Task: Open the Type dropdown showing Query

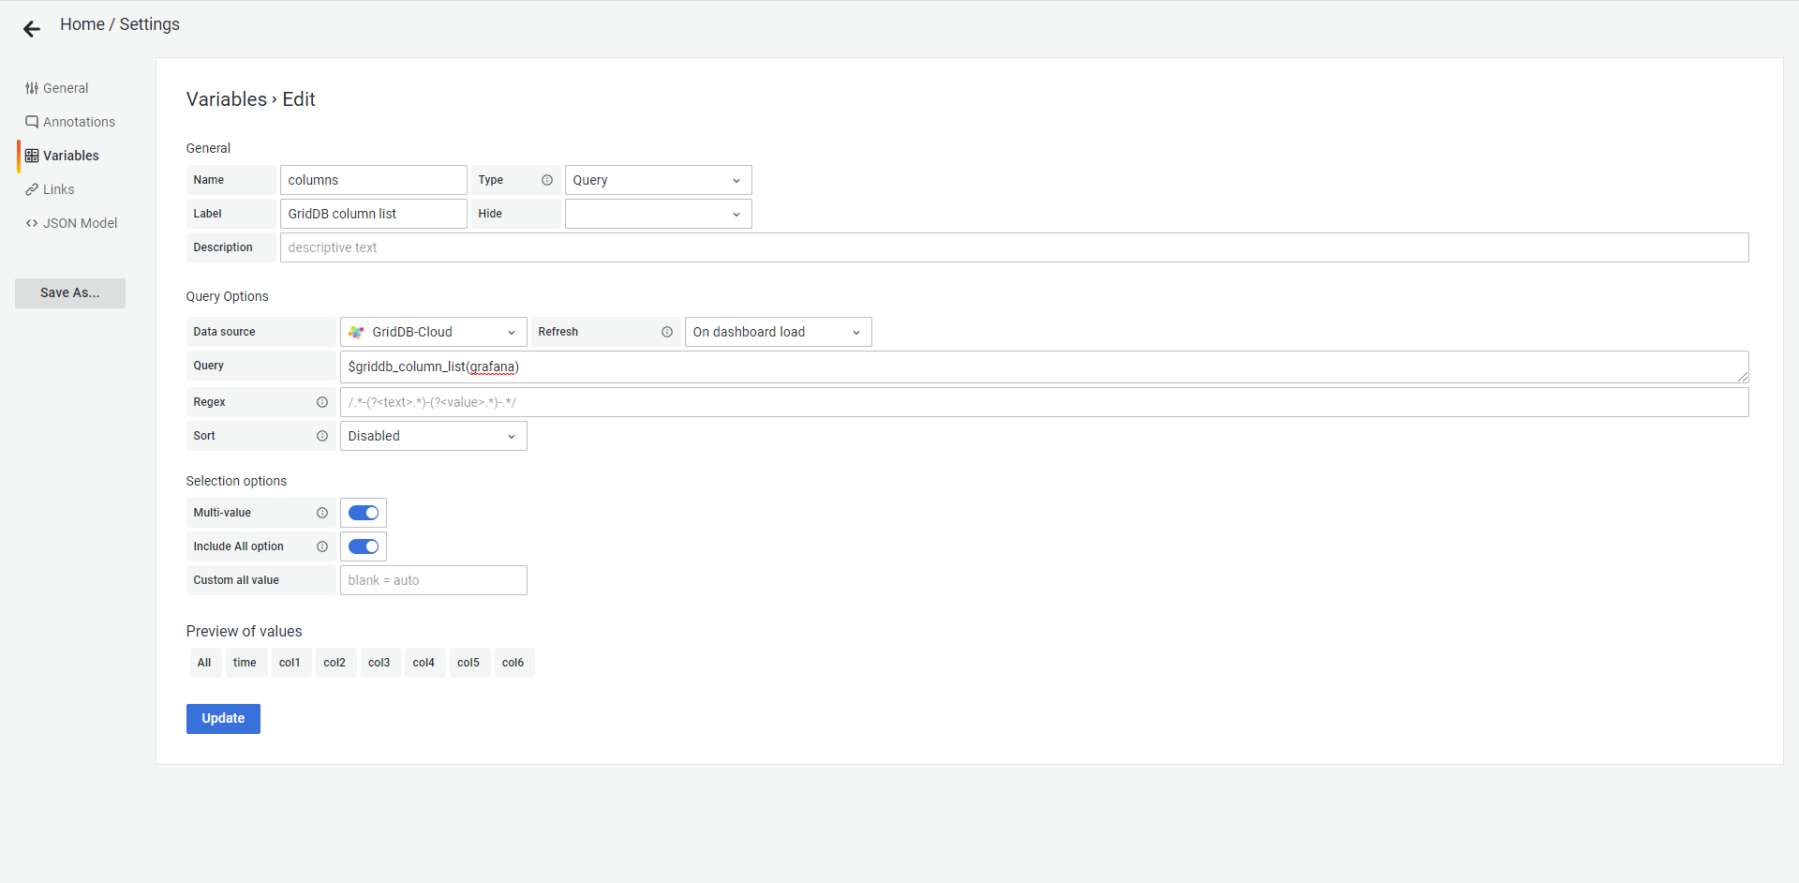Action: (658, 180)
